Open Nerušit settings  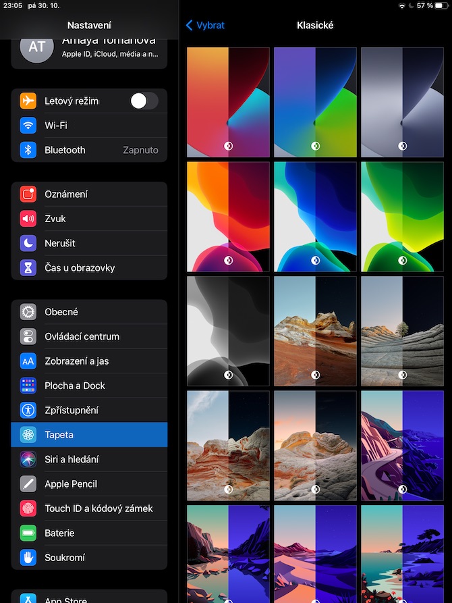coord(89,243)
